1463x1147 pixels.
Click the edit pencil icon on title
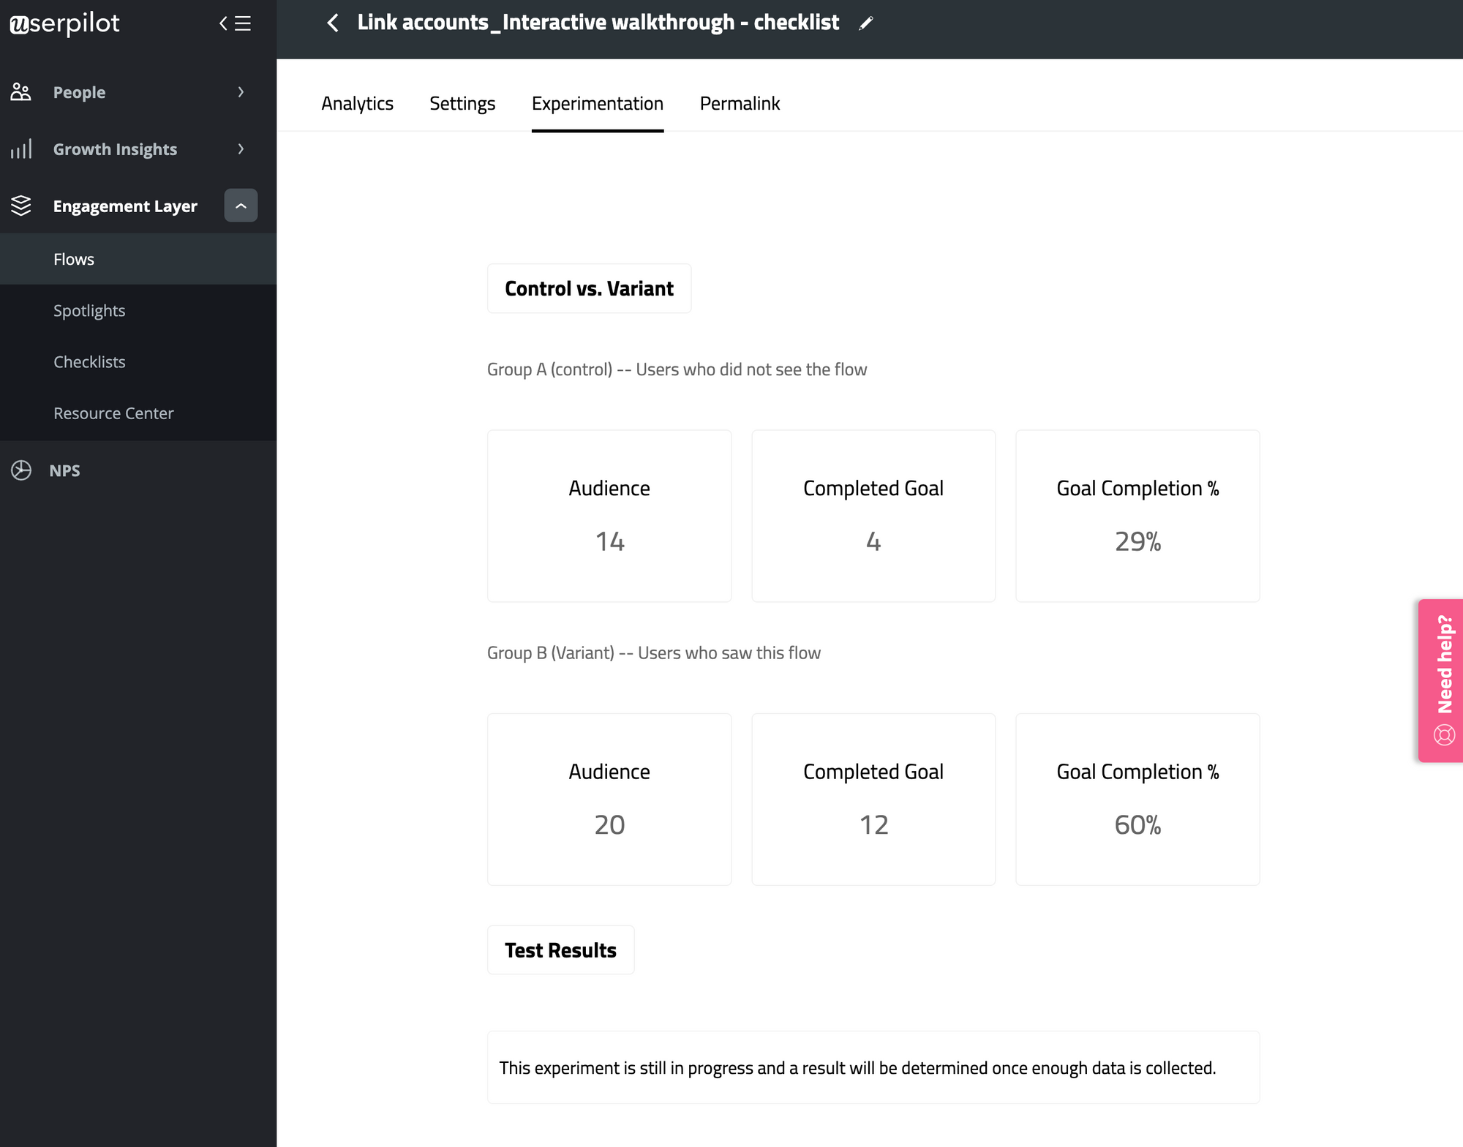click(x=867, y=23)
